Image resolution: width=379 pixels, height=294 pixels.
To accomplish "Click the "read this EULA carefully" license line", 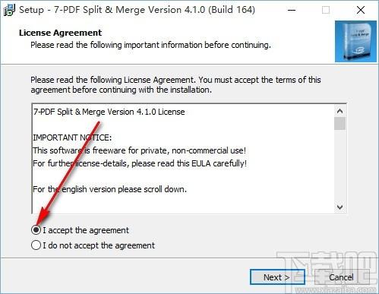I will coord(140,163).
